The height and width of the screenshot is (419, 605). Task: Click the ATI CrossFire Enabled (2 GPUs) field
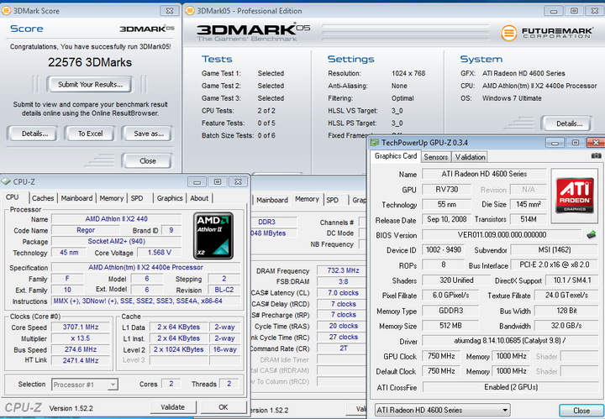coord(511,387)
